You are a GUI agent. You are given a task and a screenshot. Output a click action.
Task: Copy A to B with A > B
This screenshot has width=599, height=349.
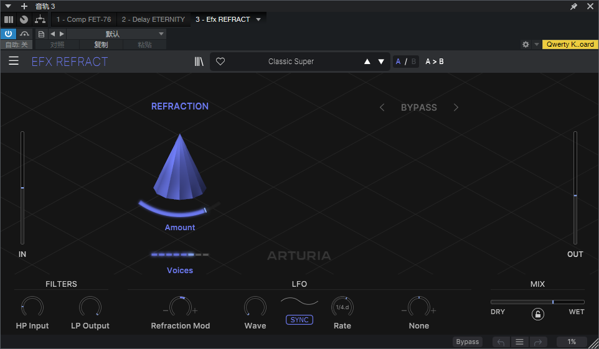tap(435, 62)
